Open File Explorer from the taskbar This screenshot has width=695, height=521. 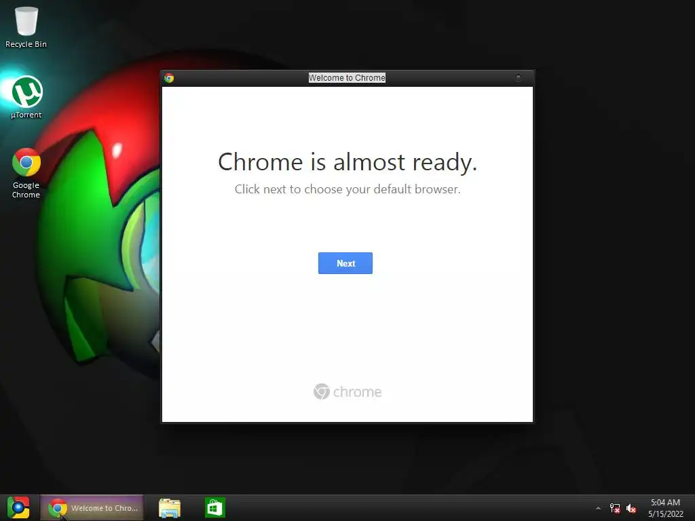(169, 507)
